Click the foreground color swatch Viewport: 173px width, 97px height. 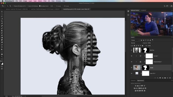coord(1,63)
